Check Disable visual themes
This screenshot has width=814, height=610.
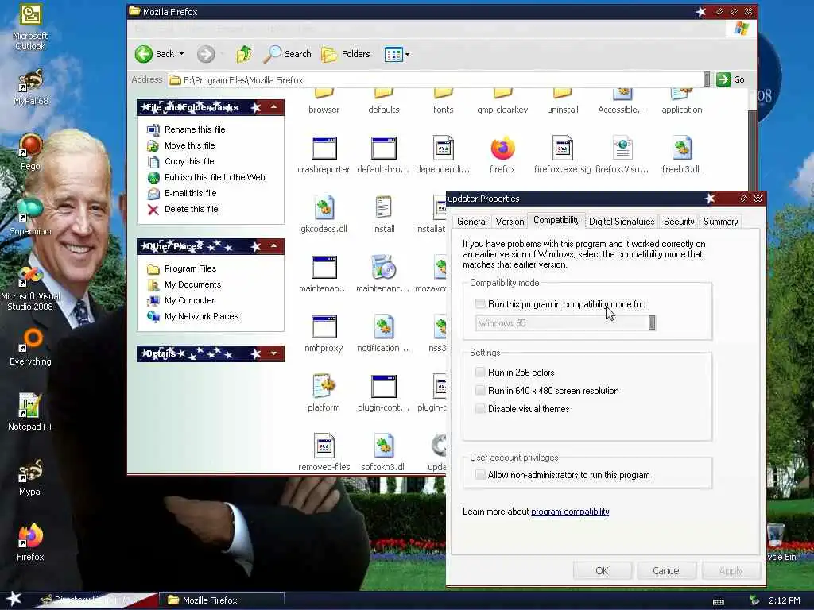click(x=480, y=409)
